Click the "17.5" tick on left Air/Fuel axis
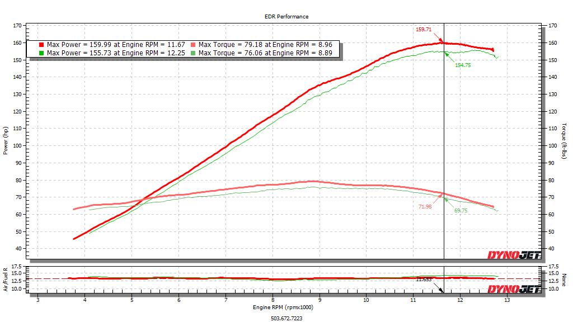This screenshot has width=573, height=322. coord(17,267)
